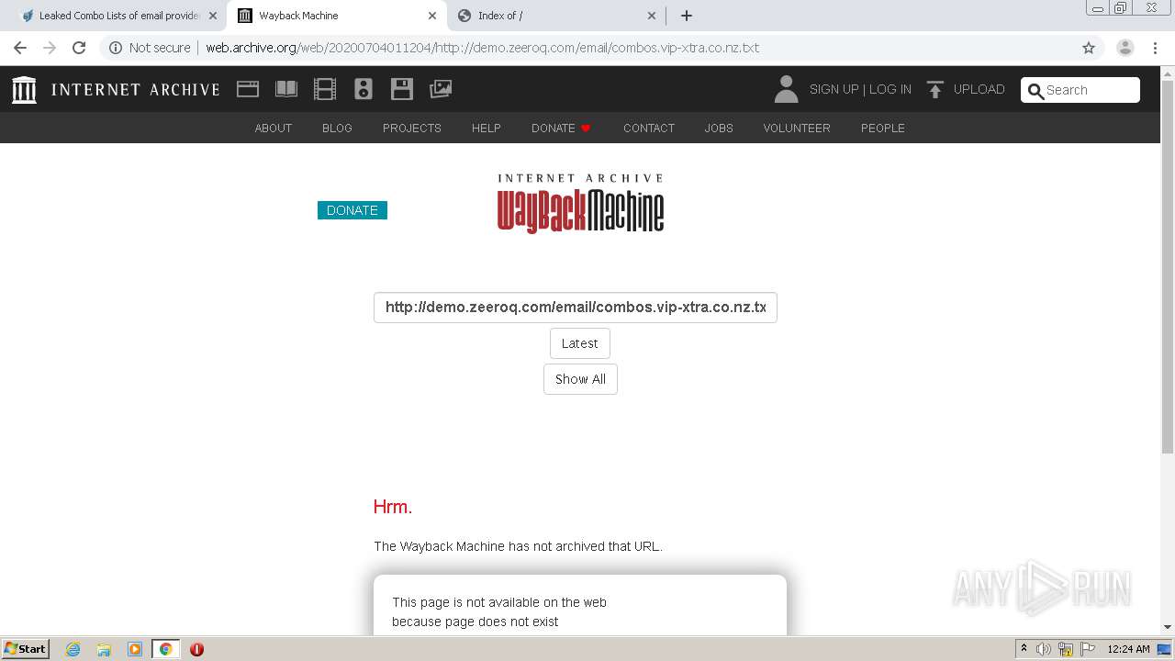
Task: Open the ABOUT menu item
Action: click(x=274, y=128)
